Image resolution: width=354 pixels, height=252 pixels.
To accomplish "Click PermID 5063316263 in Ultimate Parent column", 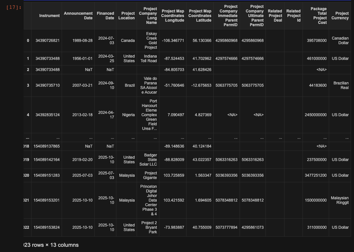I will pos(253,160).
